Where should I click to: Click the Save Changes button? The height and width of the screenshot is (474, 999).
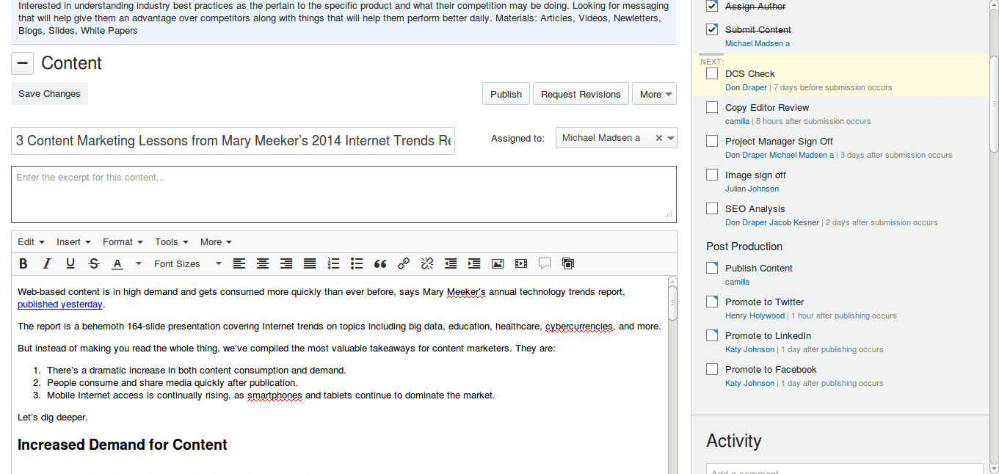pyautogui.click(x=49, y=94)
